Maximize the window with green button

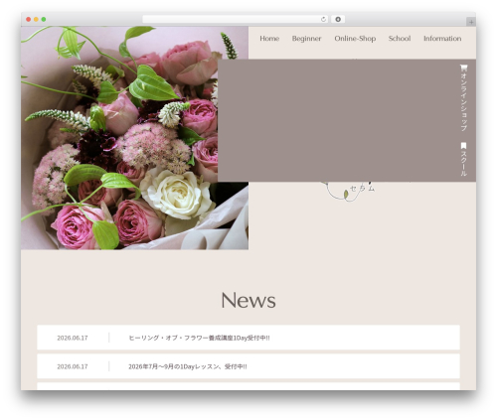pos(44,19)
